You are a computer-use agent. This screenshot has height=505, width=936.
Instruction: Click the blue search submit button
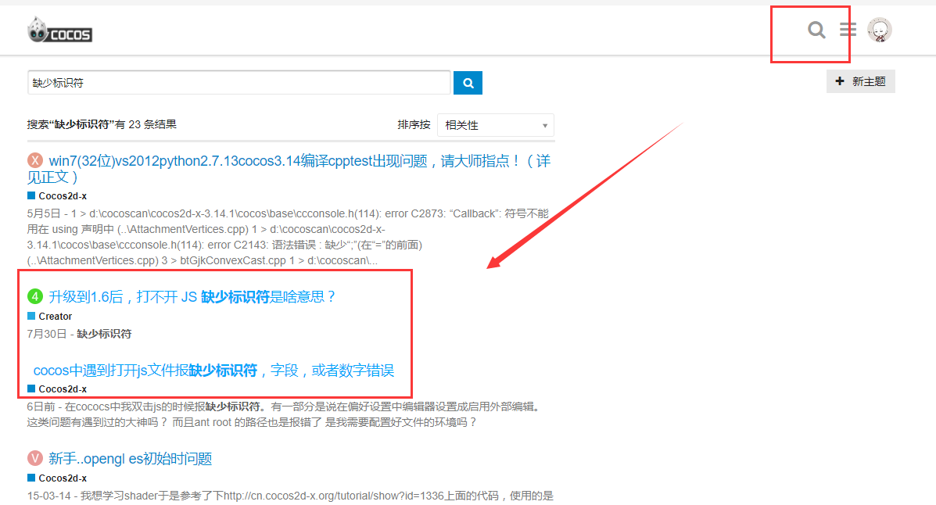click(x=468, y=83)
